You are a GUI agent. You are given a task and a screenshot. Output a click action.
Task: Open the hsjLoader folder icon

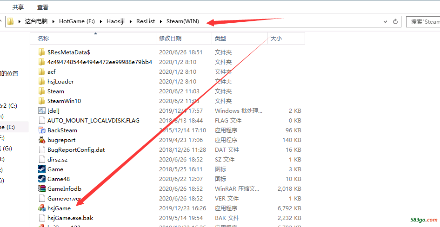(42, 81)
